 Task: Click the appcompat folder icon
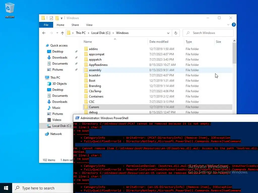86,54
